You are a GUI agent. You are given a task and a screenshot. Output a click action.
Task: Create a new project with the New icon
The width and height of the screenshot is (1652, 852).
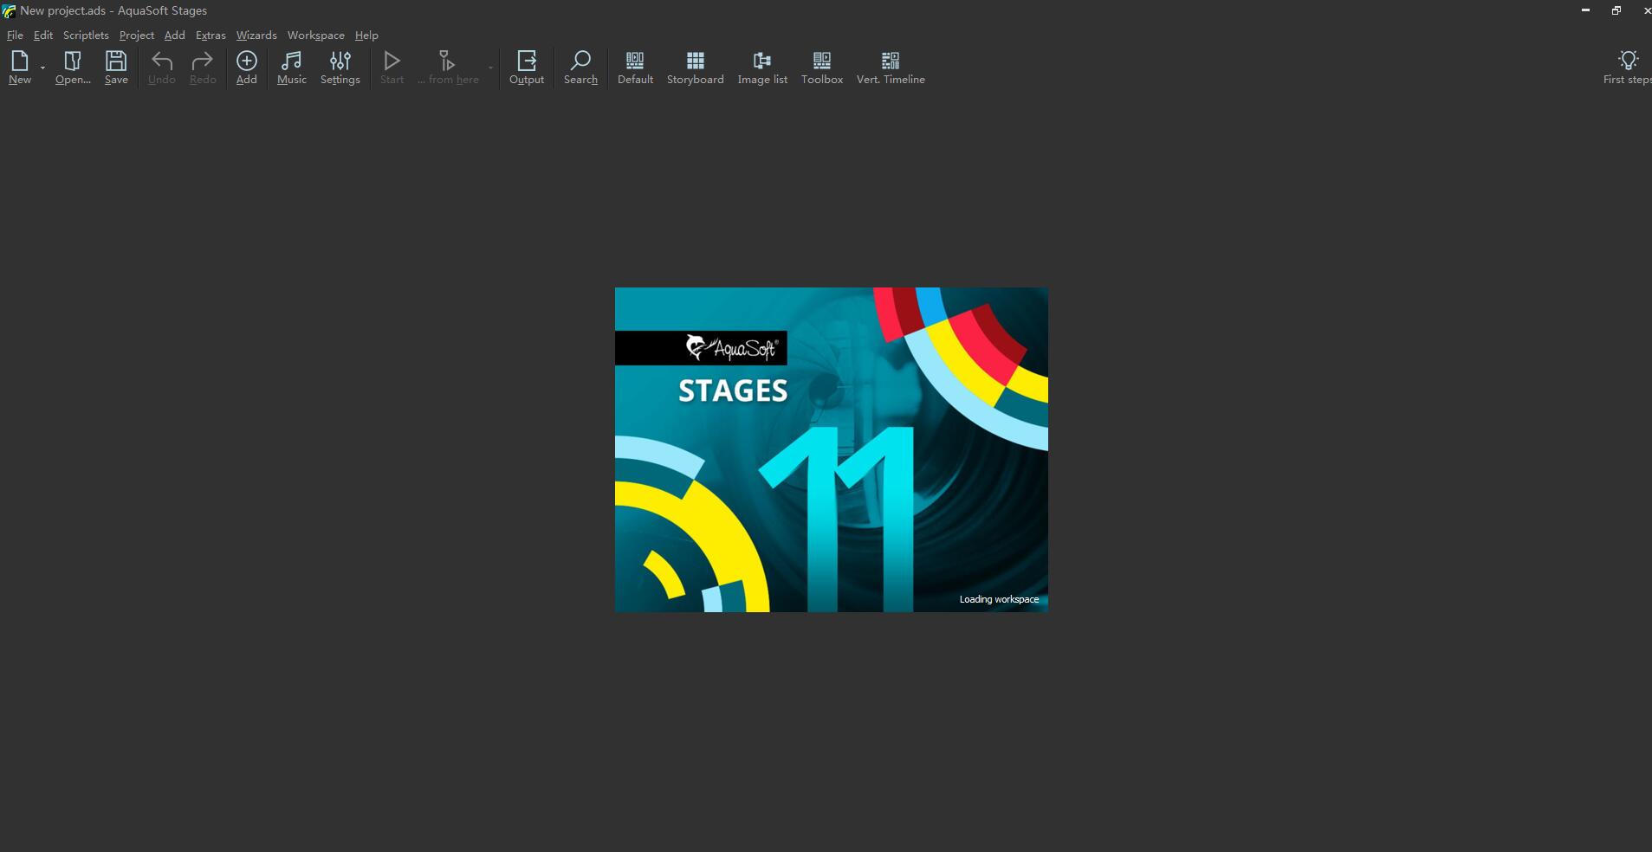pyautogui.click(x=19, y=67)
